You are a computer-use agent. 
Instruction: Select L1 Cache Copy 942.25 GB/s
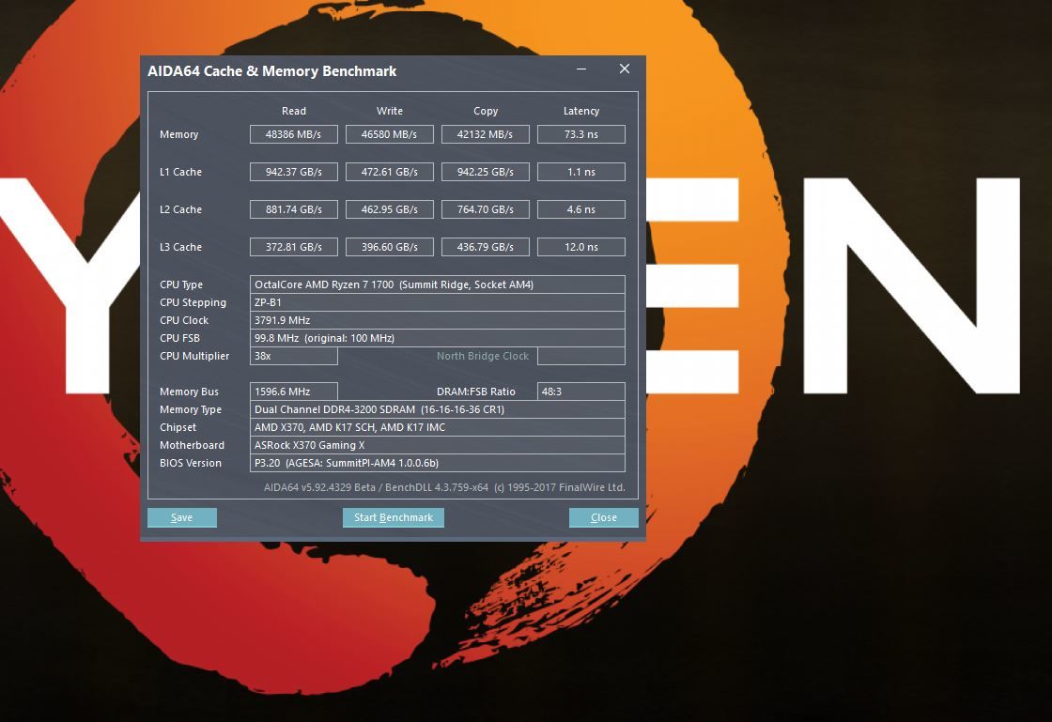coord(486,172)
